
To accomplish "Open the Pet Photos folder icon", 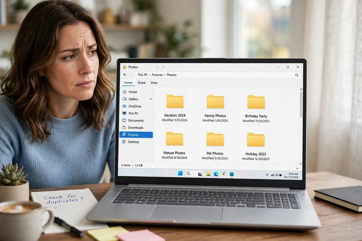I will coord(215,139).
